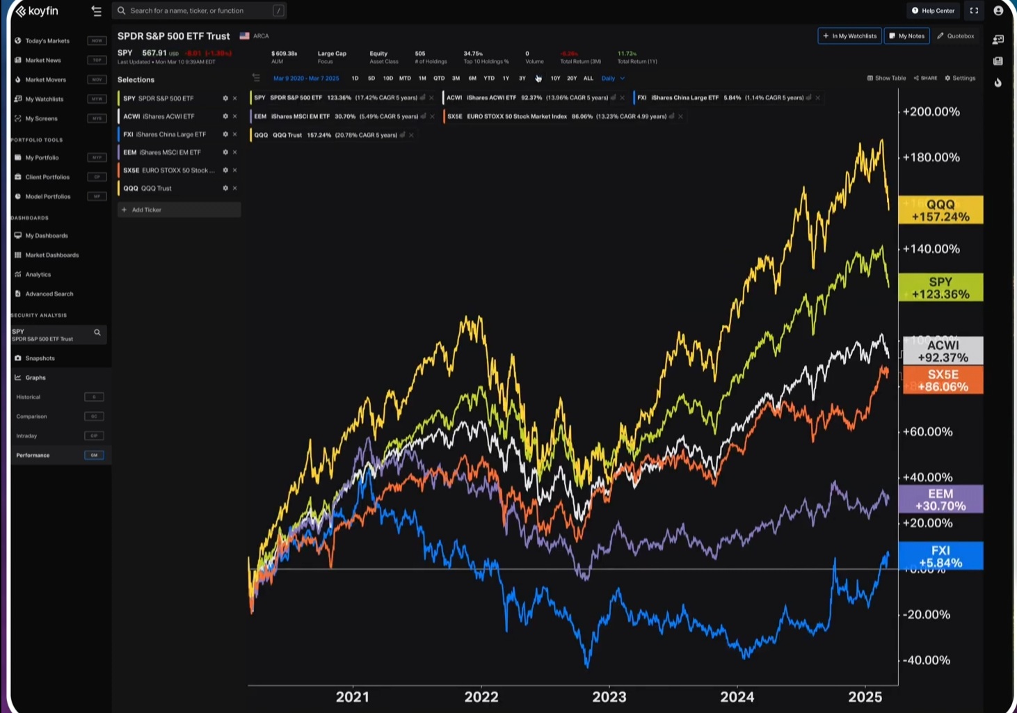This screenshot has width=1017, height=713.
Task: Open the flame movers icon in the right rail
Action: pyautogui.click(x=998, y=83)
